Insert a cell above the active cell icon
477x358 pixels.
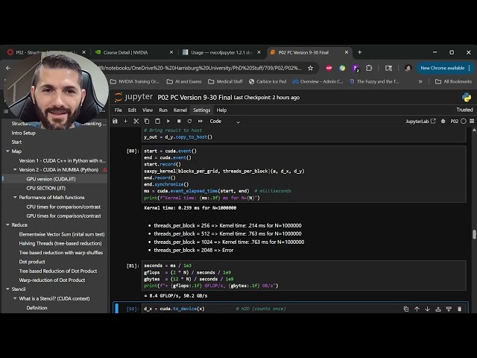[438, 309]
